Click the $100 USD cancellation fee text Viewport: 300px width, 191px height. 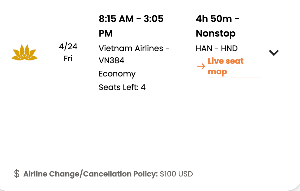(176, 174)
